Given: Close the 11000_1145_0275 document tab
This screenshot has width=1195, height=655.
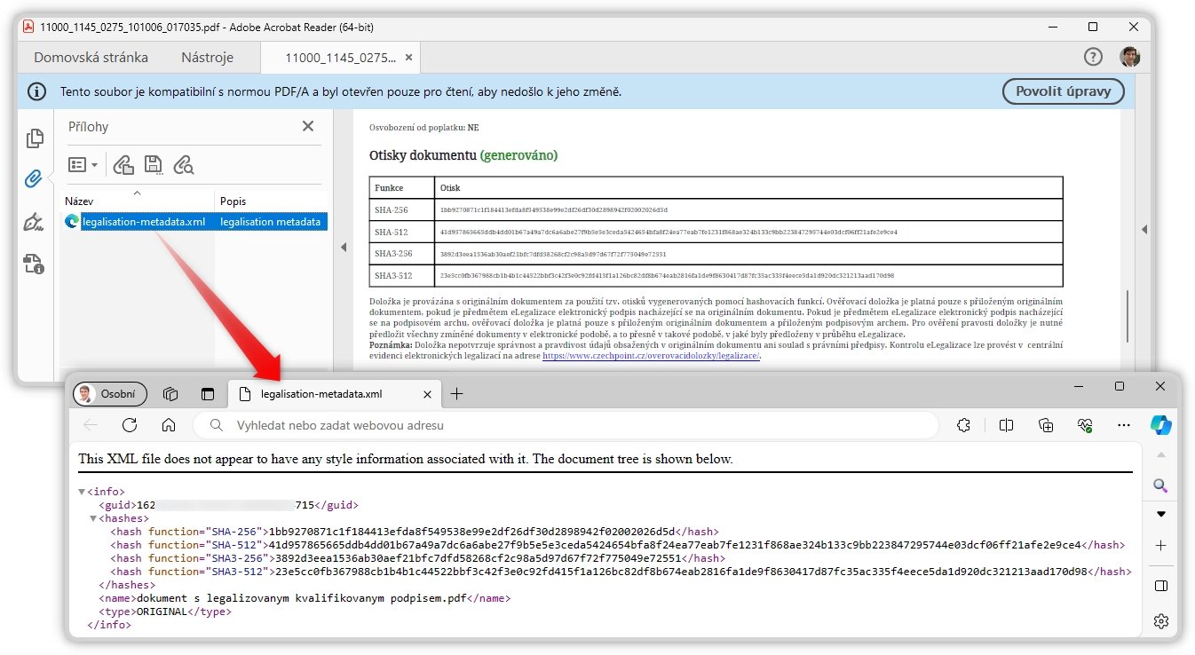Looking at the screenshot, I should click(408, 58).
